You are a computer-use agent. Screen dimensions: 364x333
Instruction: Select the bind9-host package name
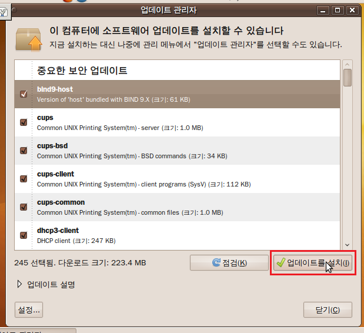(55, 89)
